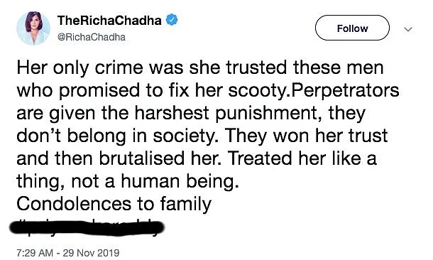The image size is (433, 260).
Task: Open the profile picture of TheRichaChadha
Action: coord(33,28)
